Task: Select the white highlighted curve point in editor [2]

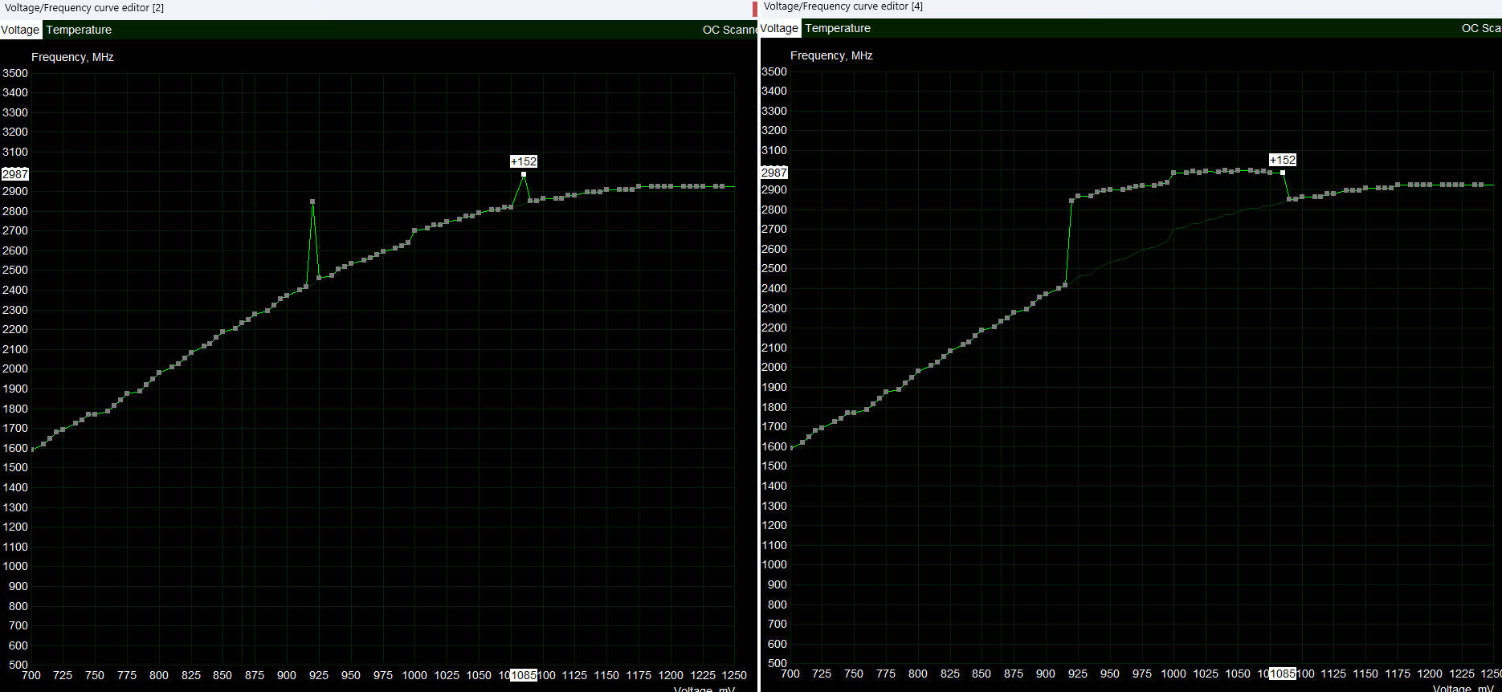Action: coord(524,174)
